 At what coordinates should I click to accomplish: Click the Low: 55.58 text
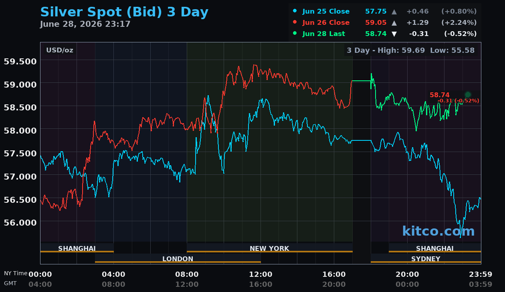(x=452, y=50)
